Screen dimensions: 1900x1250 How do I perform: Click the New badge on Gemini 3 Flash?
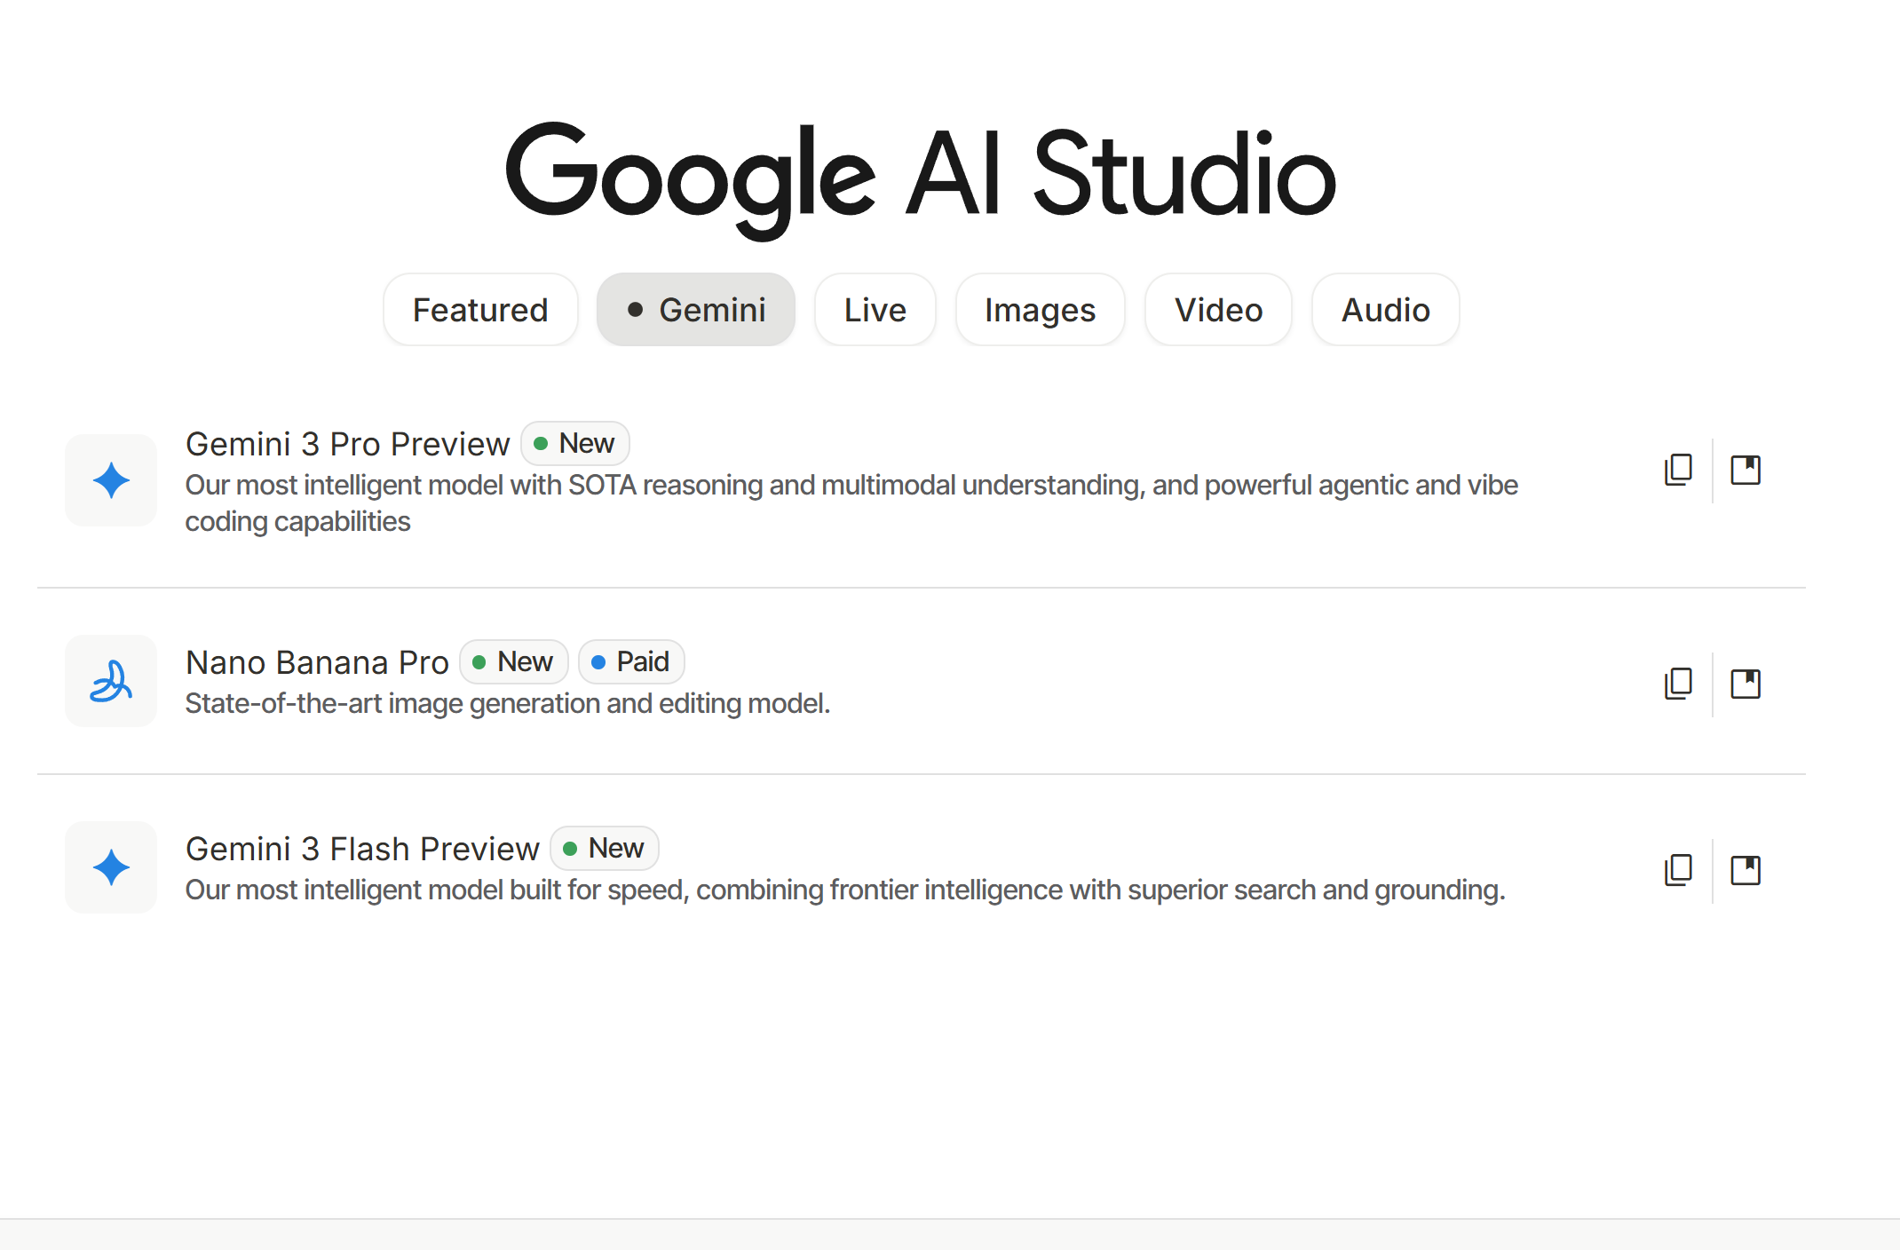click(605, 849)
